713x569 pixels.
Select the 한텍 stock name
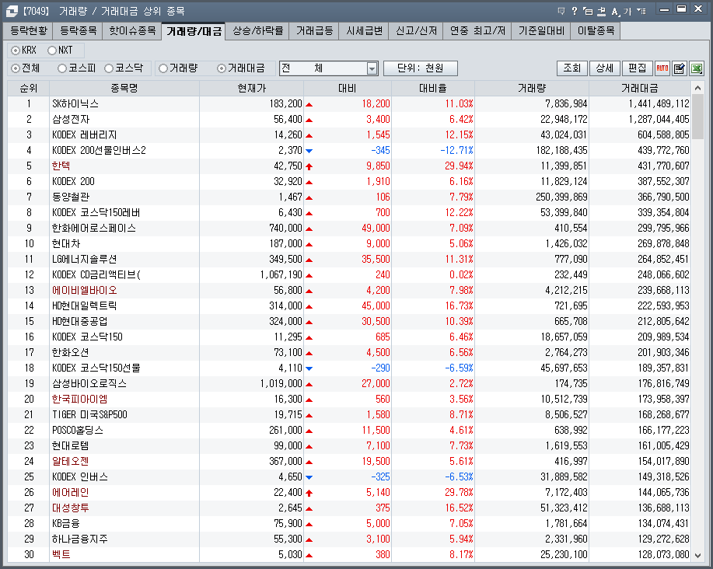[61, 166]
